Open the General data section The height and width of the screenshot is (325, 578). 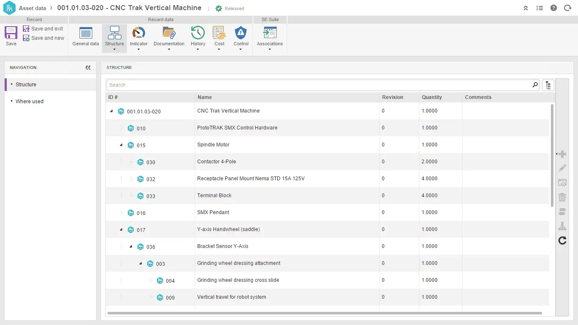point(85,33)
